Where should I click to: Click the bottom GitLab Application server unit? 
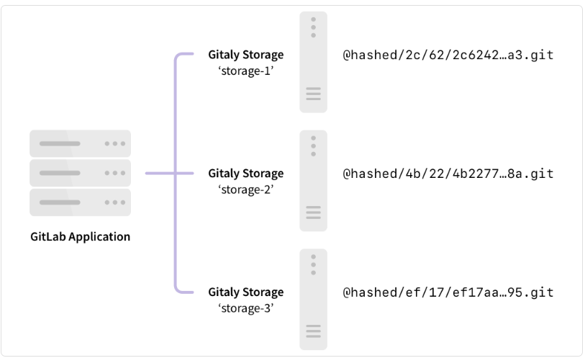point(80,202)
